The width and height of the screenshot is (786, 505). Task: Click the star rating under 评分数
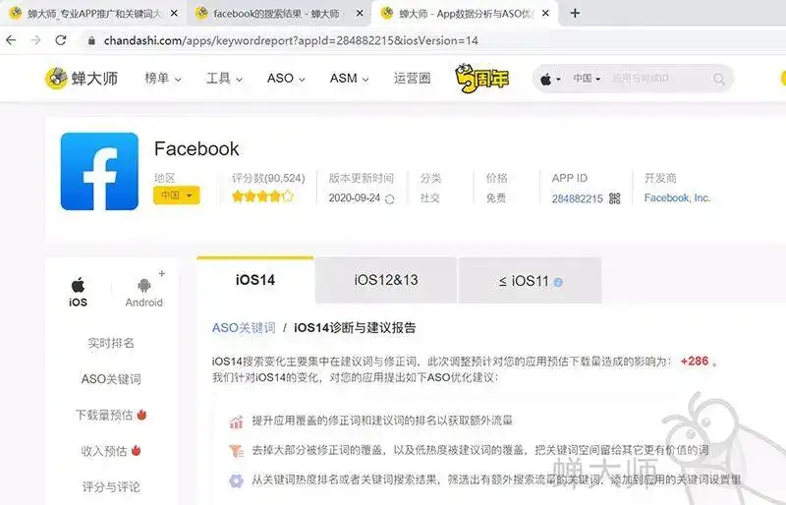[x=262, y=196]
